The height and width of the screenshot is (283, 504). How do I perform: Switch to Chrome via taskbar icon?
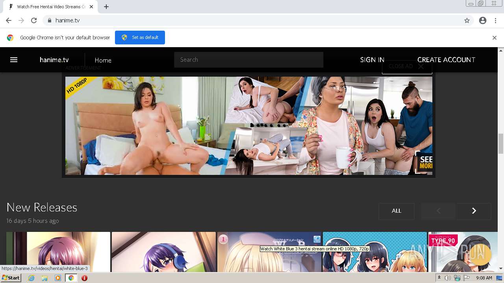click(x=71, y=278)
